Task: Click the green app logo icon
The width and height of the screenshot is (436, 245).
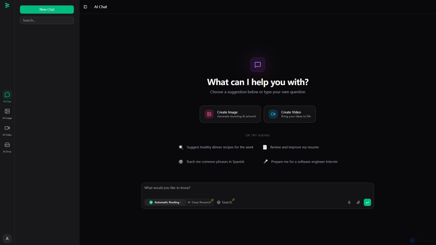Action: [x=7, y=5]
